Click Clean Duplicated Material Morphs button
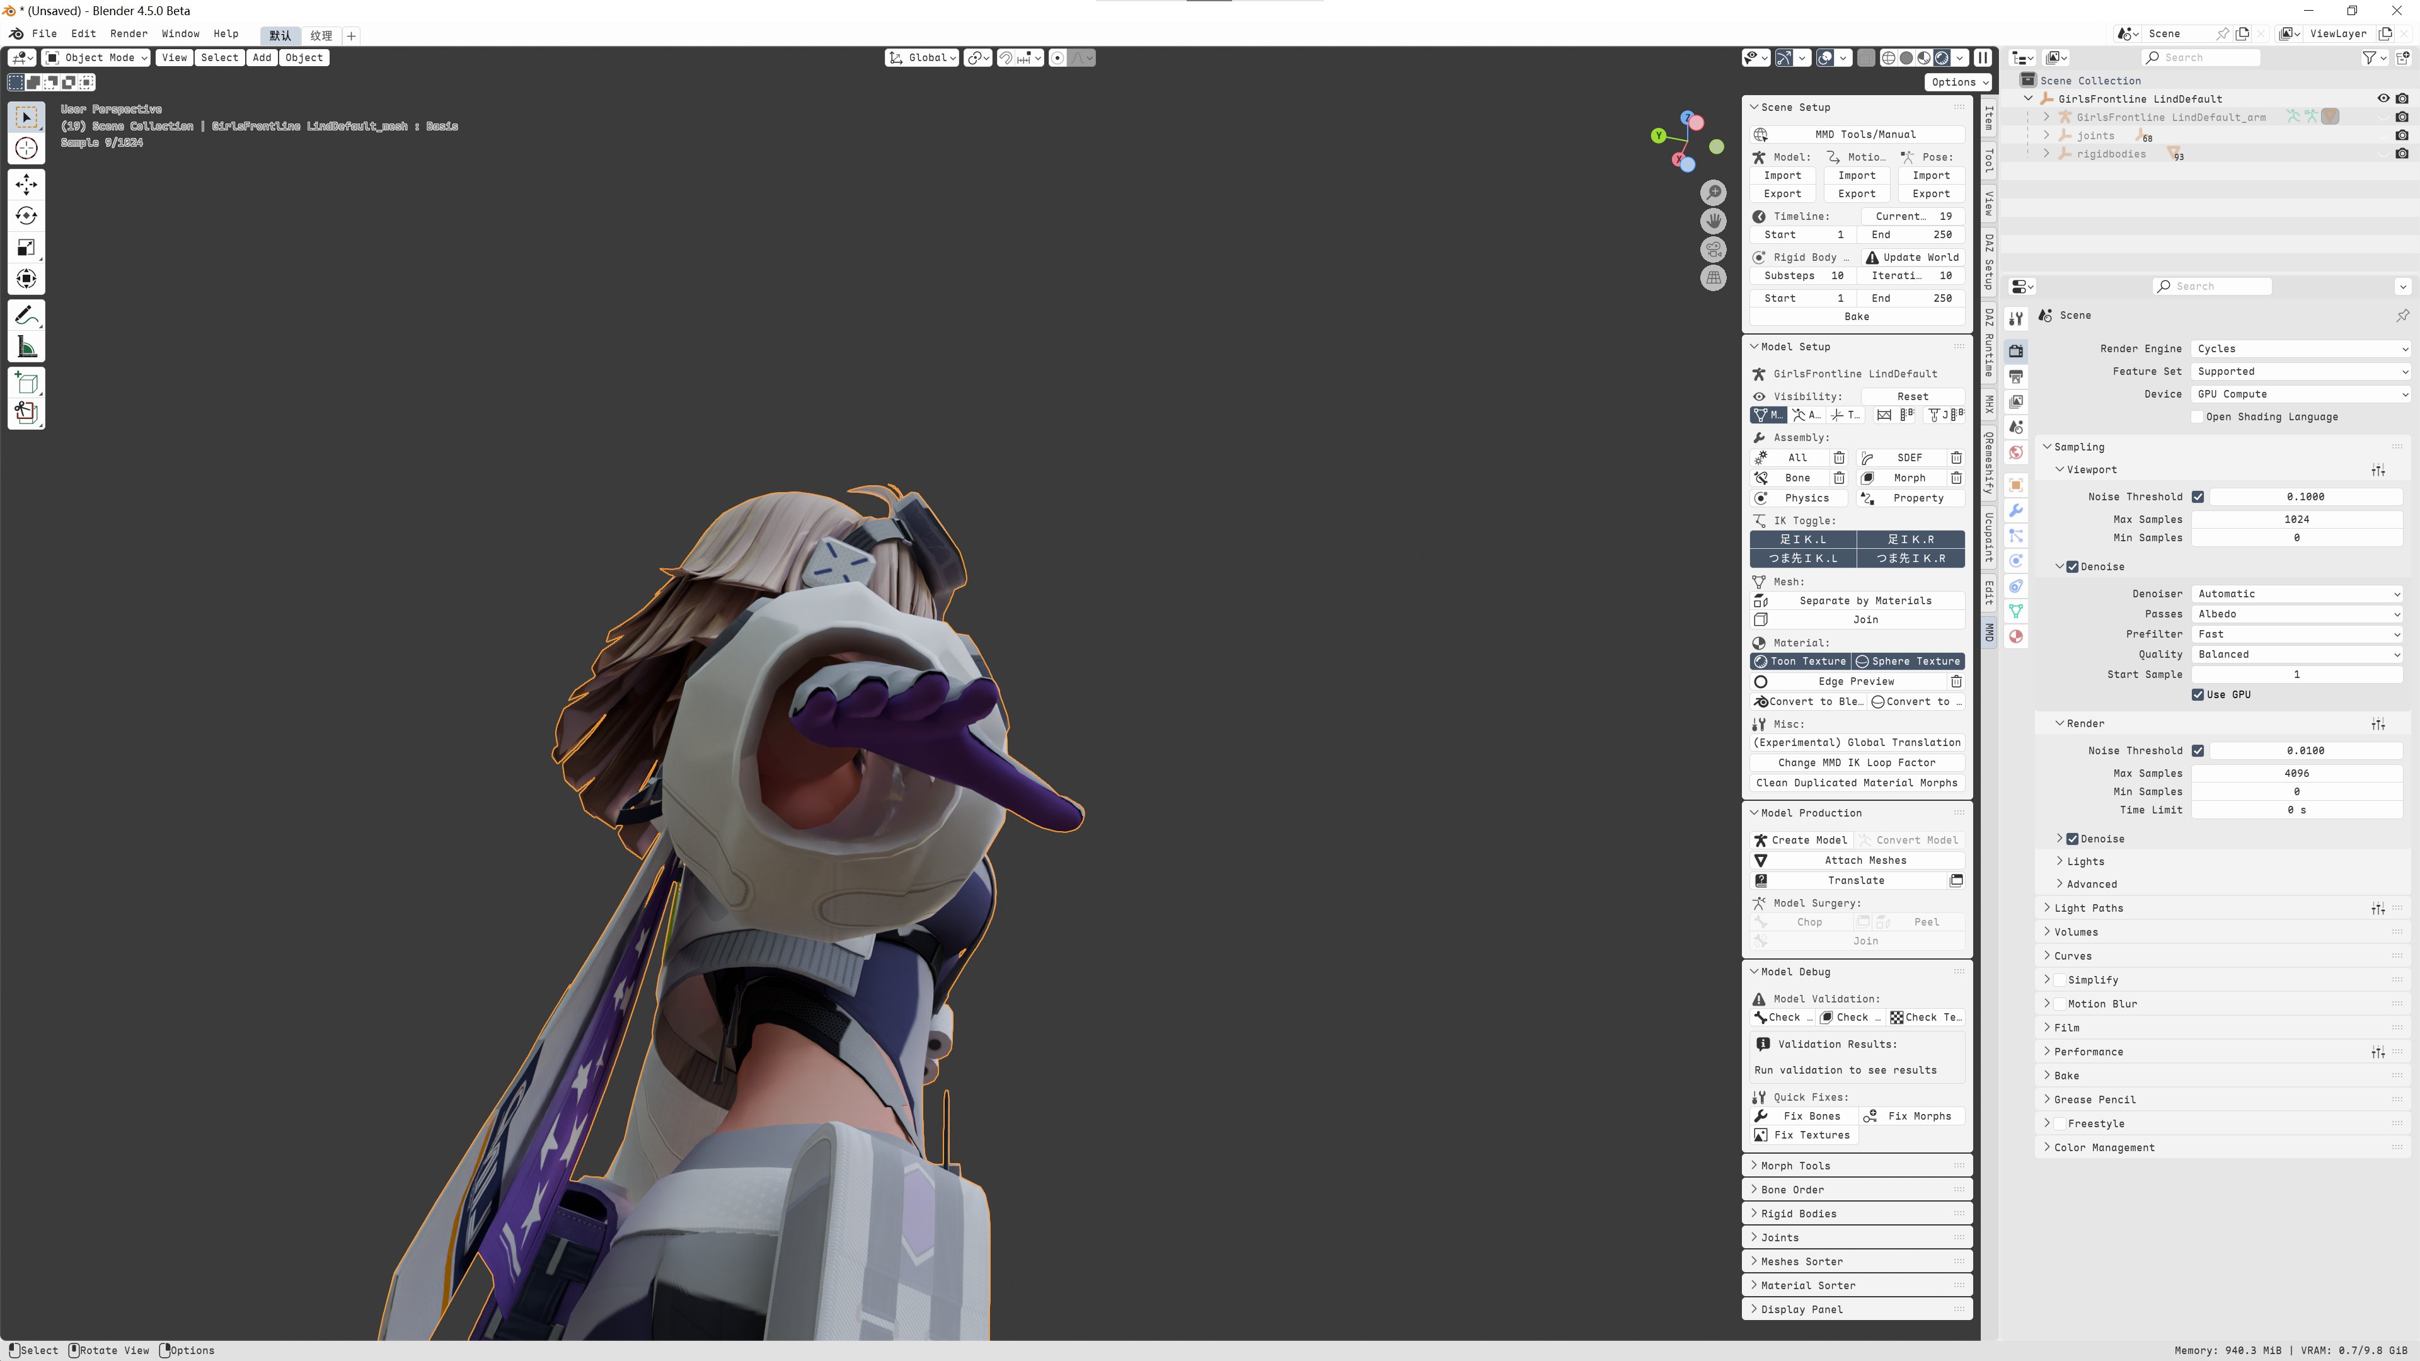Image resolution: width=2420 pixels, height=1361 pixels. click(1857, 783)
